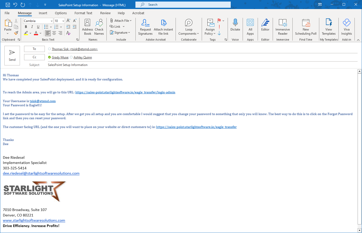Toggle Underline formatting

[38, 27]
